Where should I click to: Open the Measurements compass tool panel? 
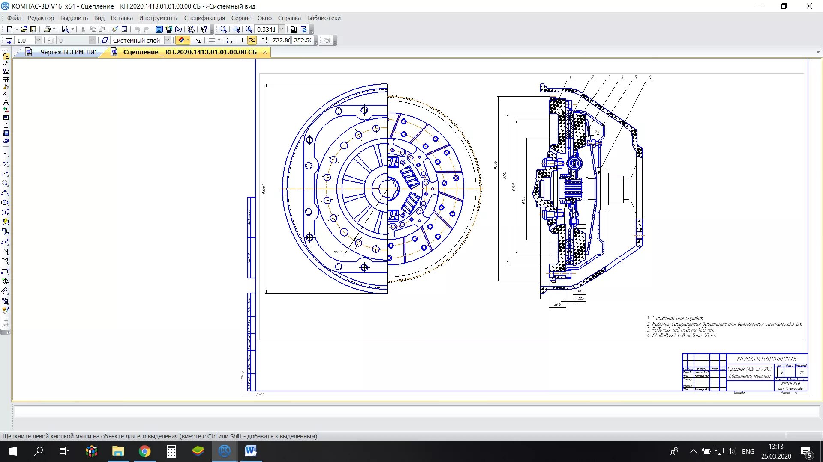(x=6, y=102)
